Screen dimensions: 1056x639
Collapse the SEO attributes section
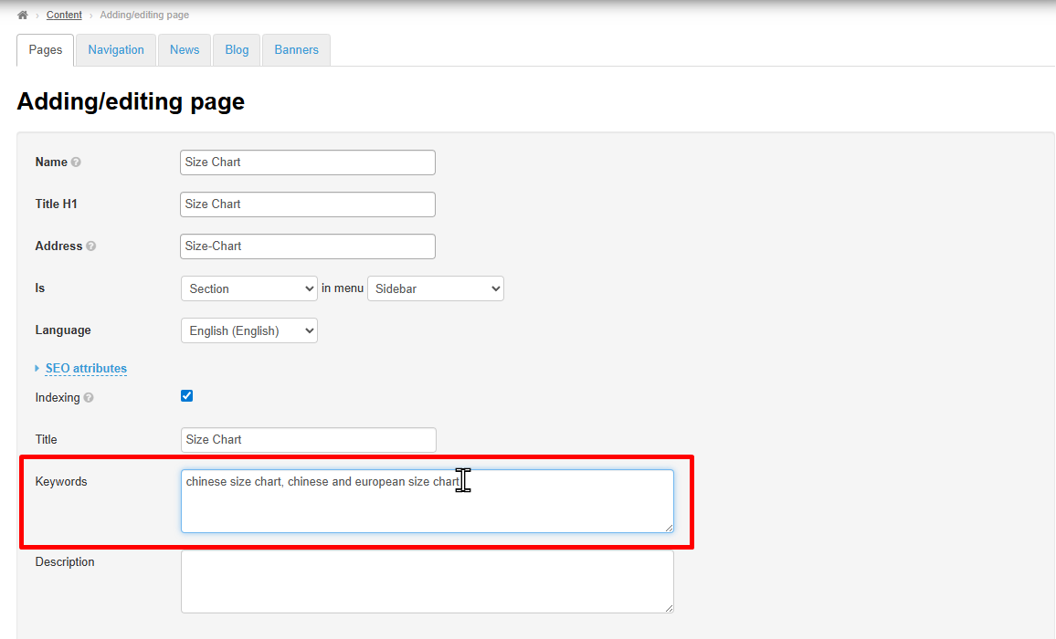tap(86, 369)
